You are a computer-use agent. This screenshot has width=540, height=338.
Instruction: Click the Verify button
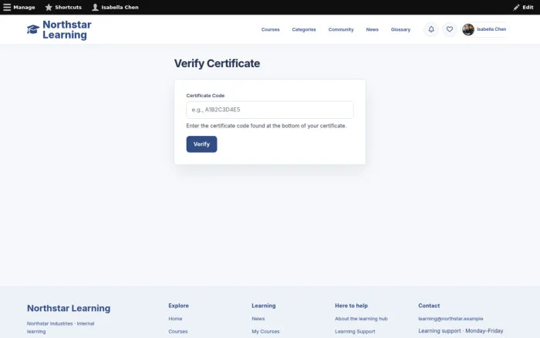point(201,144)
